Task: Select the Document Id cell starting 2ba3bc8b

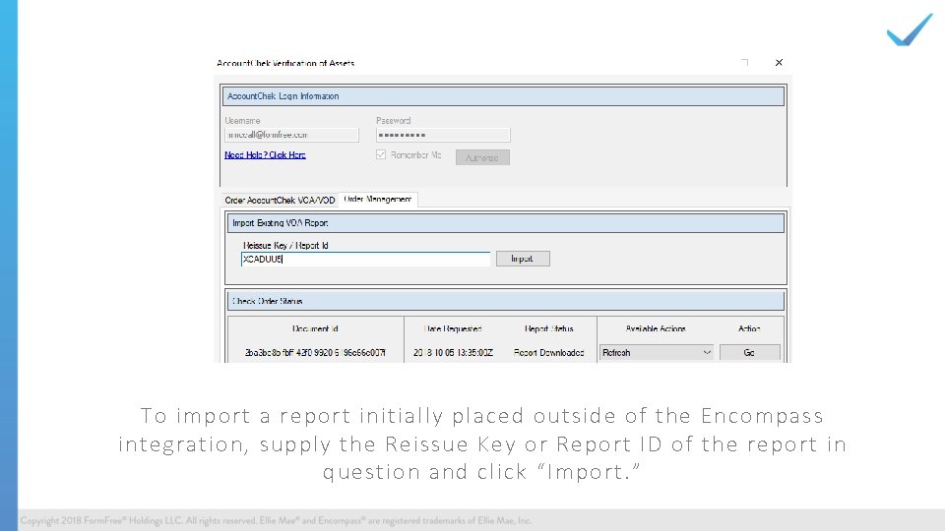Action: coord(315,353)
